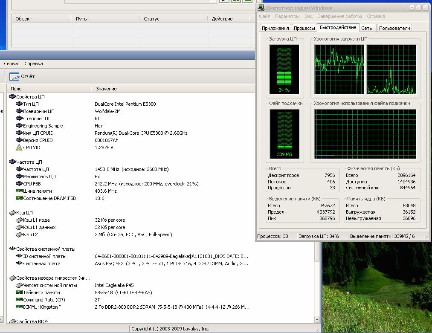Click the Статус column header
This screenshot has height=333, width=432.
151,19
